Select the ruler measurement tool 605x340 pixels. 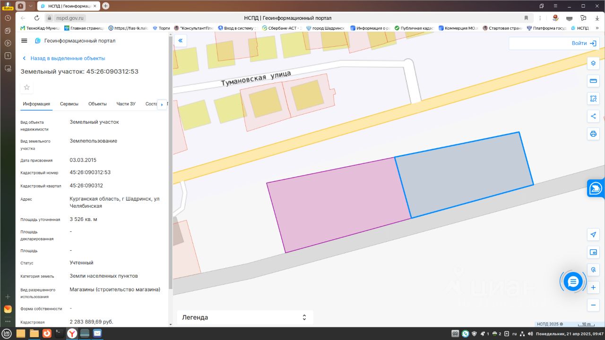(593, 81)
